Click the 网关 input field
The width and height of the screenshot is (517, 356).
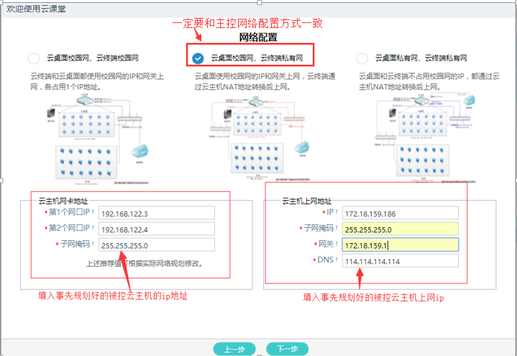pyautogui.click(x=401, y=245)
